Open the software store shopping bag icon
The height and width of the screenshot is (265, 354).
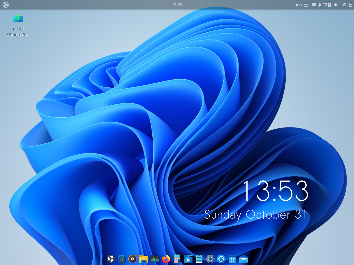[122, 259]
